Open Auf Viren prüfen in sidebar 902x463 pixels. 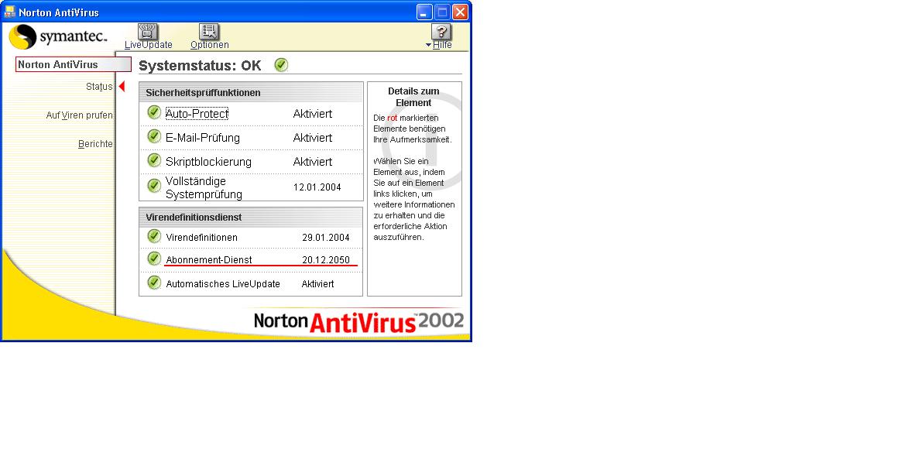[80, 115]
